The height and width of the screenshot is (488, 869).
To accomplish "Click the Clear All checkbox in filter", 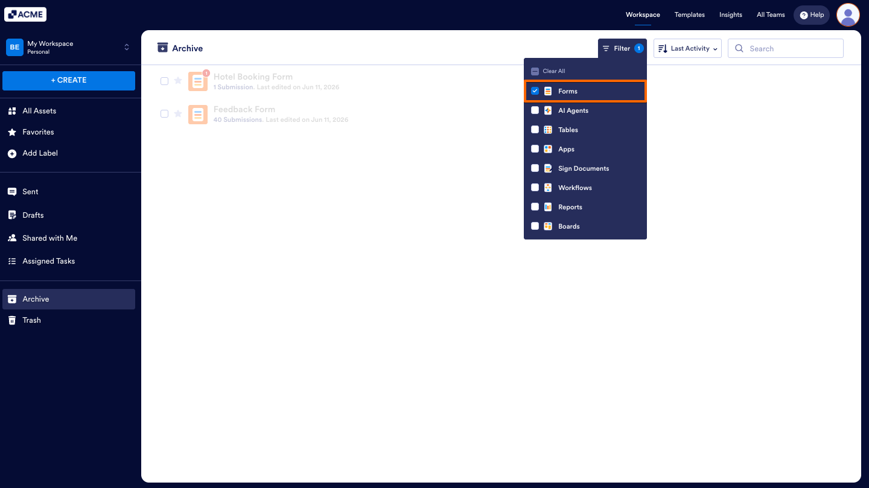I will coord(535,71).
